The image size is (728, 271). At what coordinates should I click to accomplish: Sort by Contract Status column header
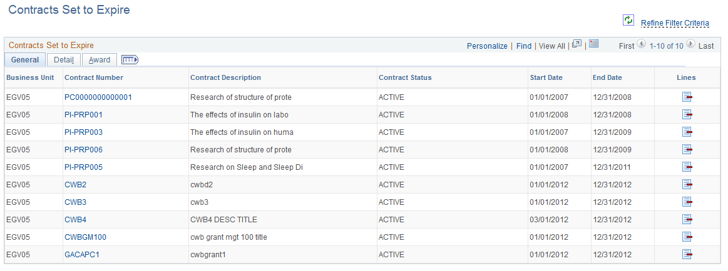click(x=406, y=77)
